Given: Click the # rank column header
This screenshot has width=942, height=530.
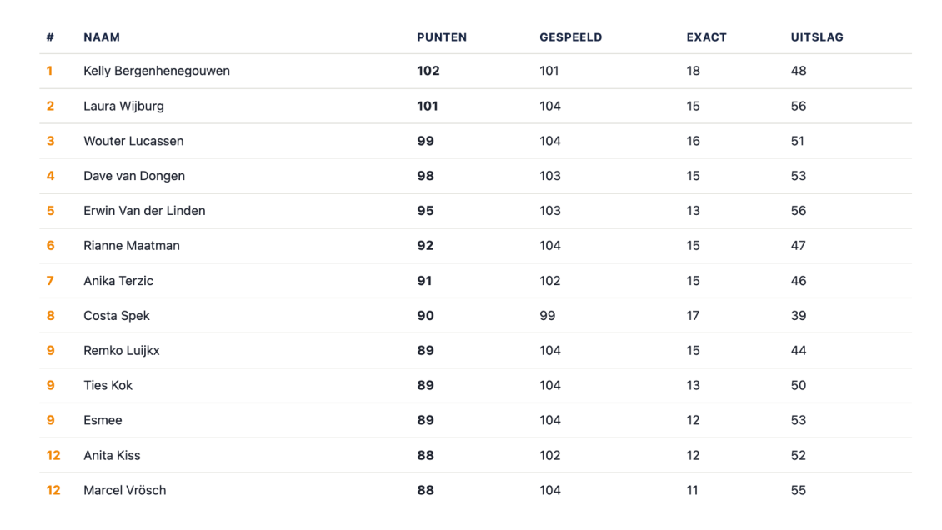Looking at the screenshot, I should coord(50,37).
